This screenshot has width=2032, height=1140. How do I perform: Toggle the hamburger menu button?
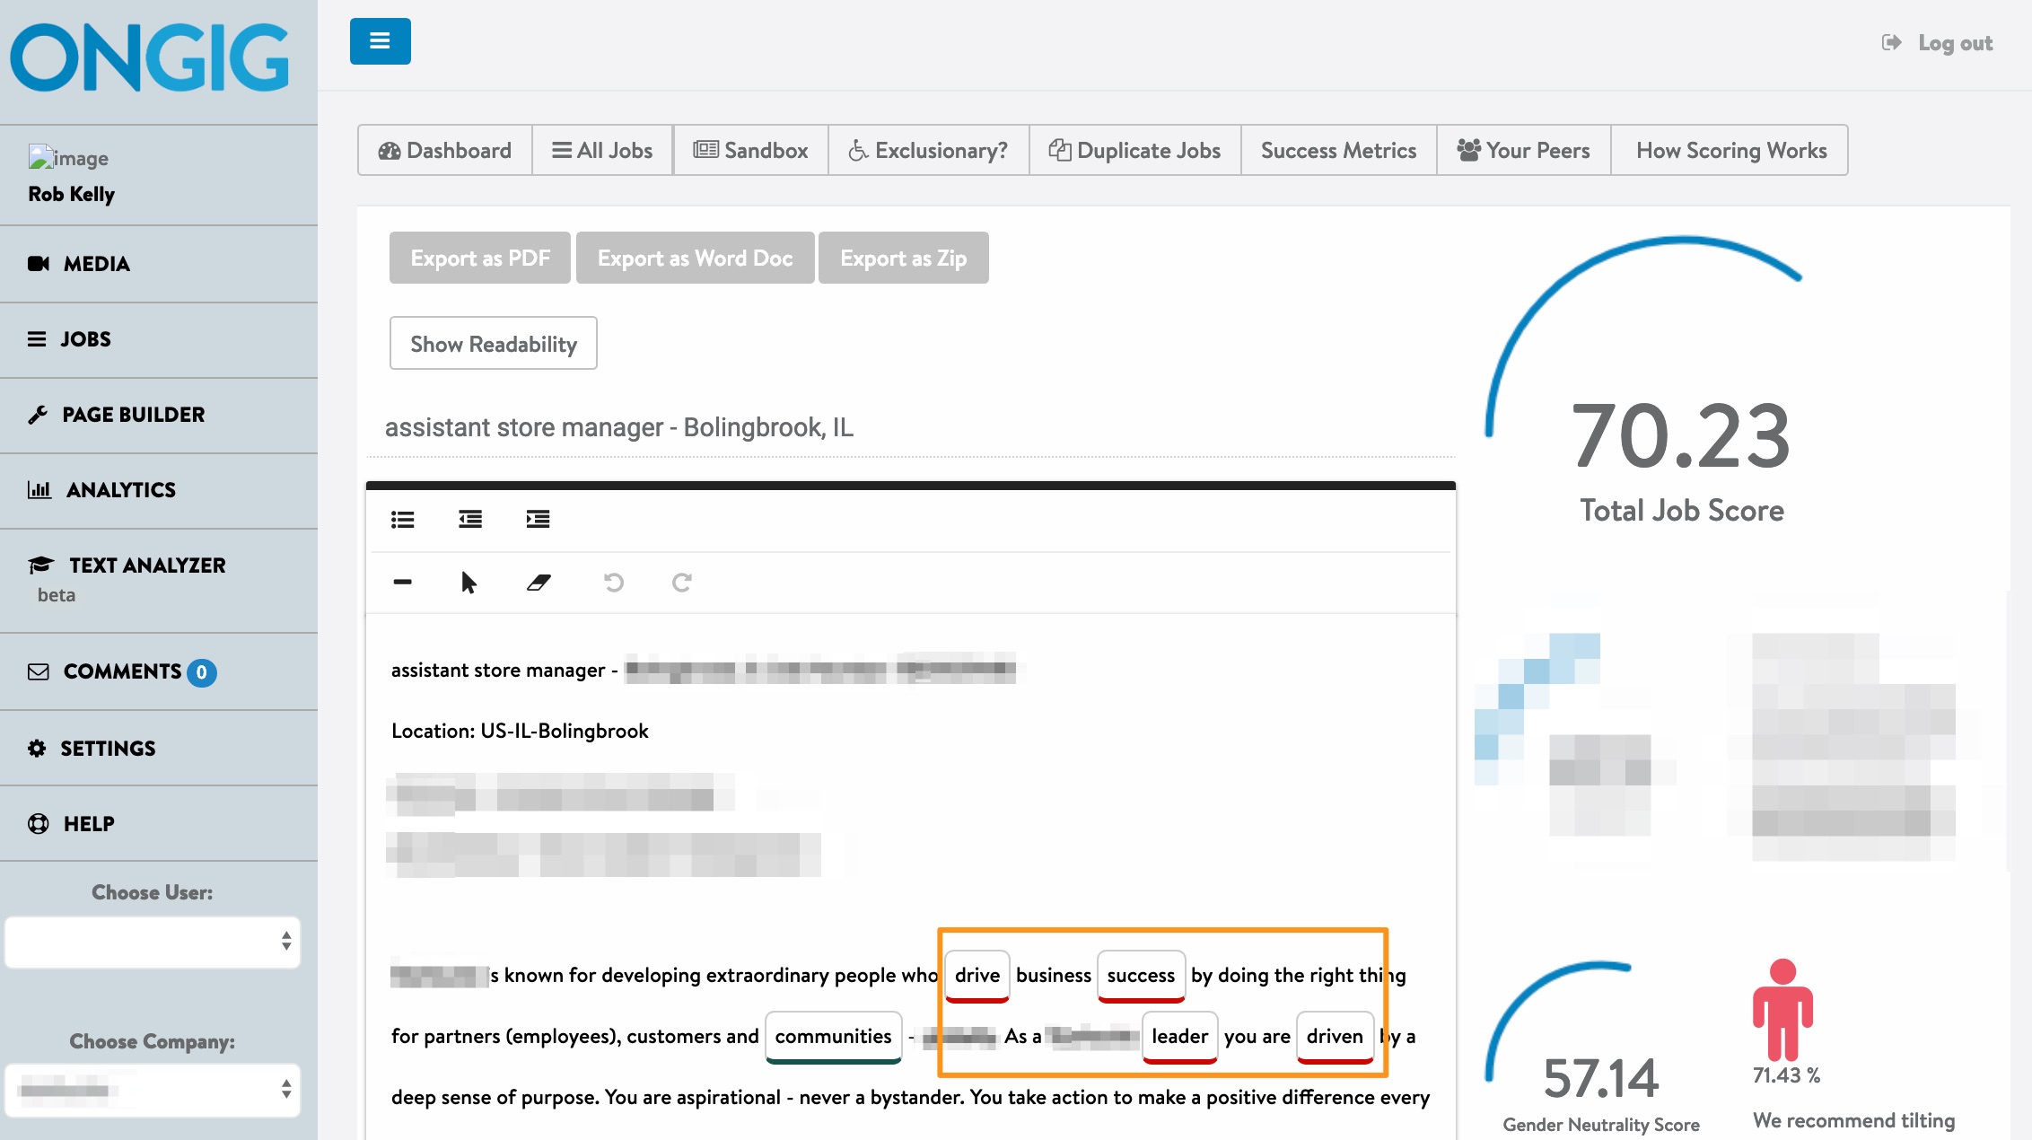(380, 41)
